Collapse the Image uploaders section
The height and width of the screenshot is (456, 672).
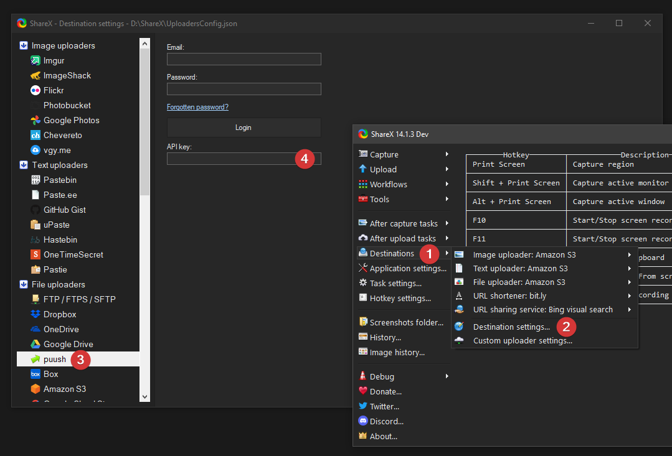tap(24, 45)
